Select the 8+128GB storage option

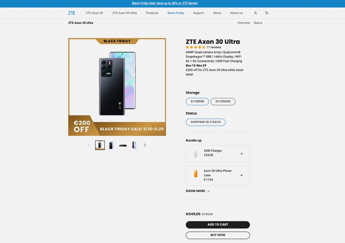click(x=197, y=101)
